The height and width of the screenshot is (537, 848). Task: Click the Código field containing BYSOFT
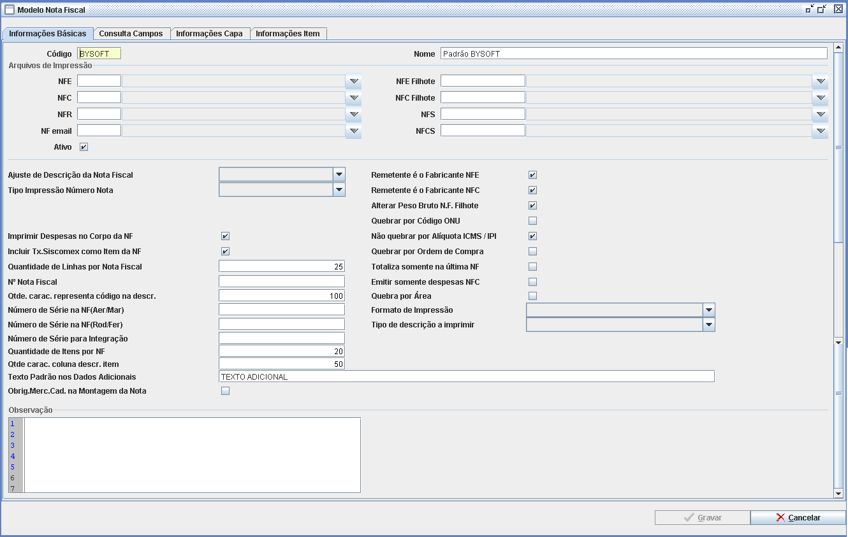pyautogui.click(x=99, y=54)
